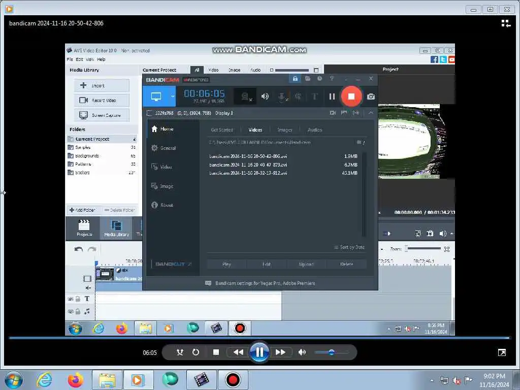This screenshot has width=520, height=390.
Task: Click the media player's volume slider knob
Action: tap(331, 352)
